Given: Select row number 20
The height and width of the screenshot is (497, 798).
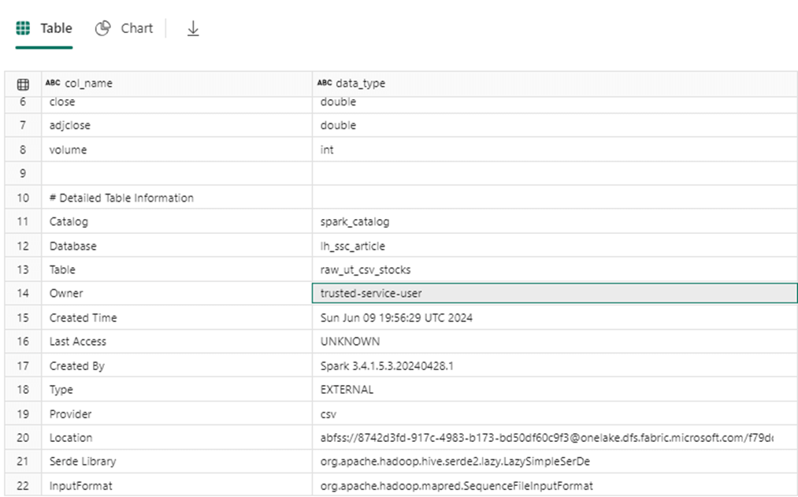Looking at the screenshot, I should [23, 438].
